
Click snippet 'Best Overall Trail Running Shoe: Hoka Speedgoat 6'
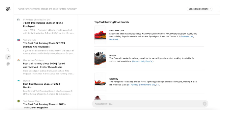pyautogui.click(x=48, y=93)
